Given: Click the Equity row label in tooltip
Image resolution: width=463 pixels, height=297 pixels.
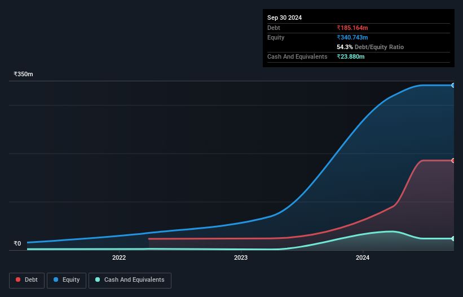Looking at the screenshot, I should [x=276, y=37].
